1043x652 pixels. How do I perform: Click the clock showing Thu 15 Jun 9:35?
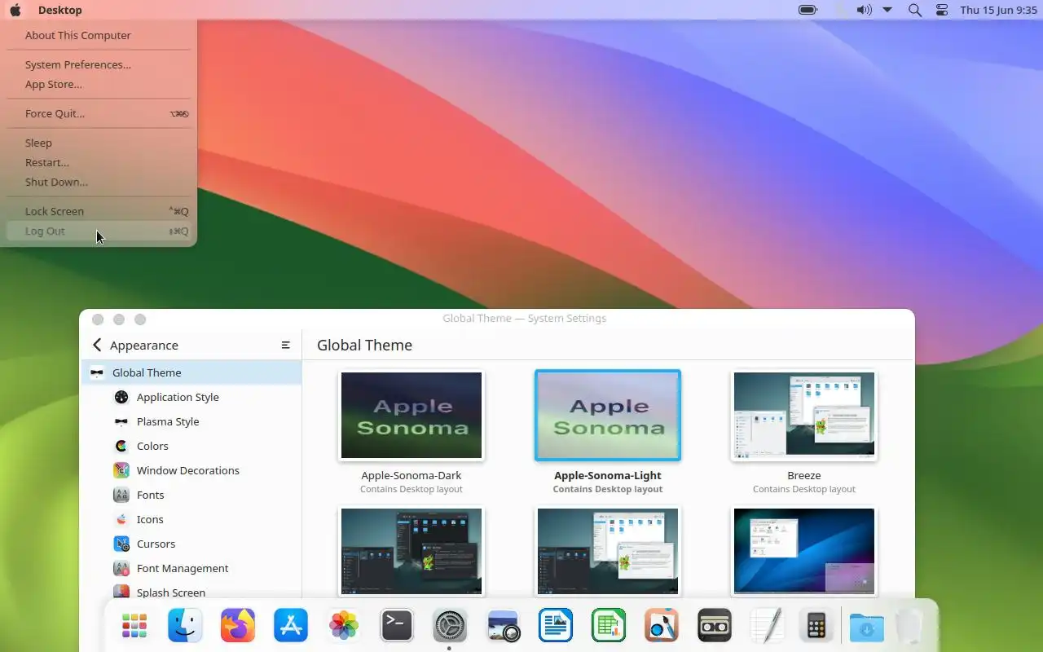[x=998, y=10]
